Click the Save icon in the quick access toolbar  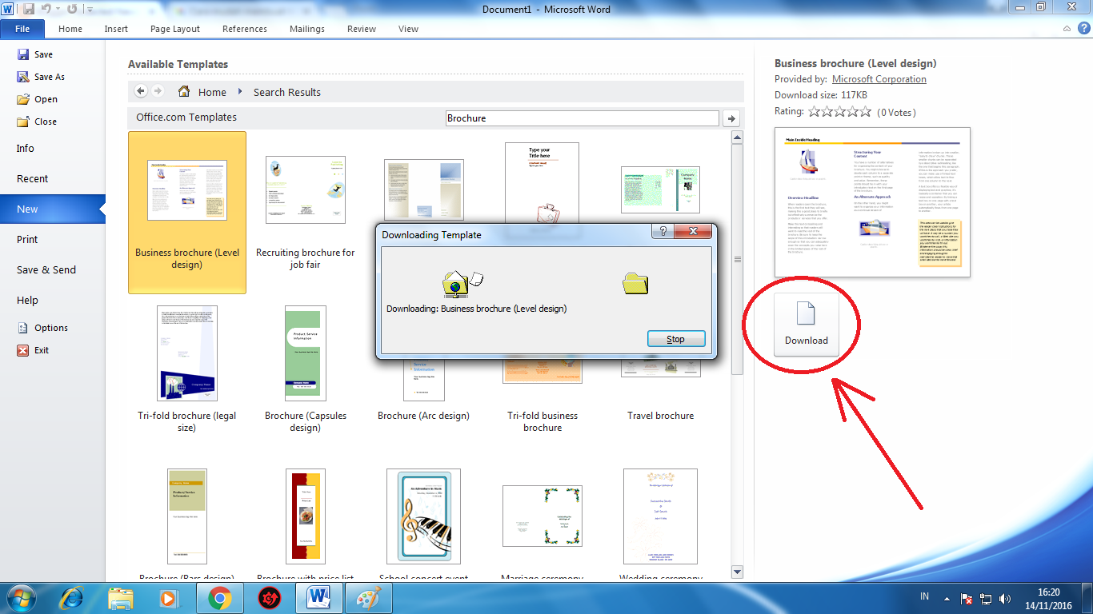click(29, 9)
